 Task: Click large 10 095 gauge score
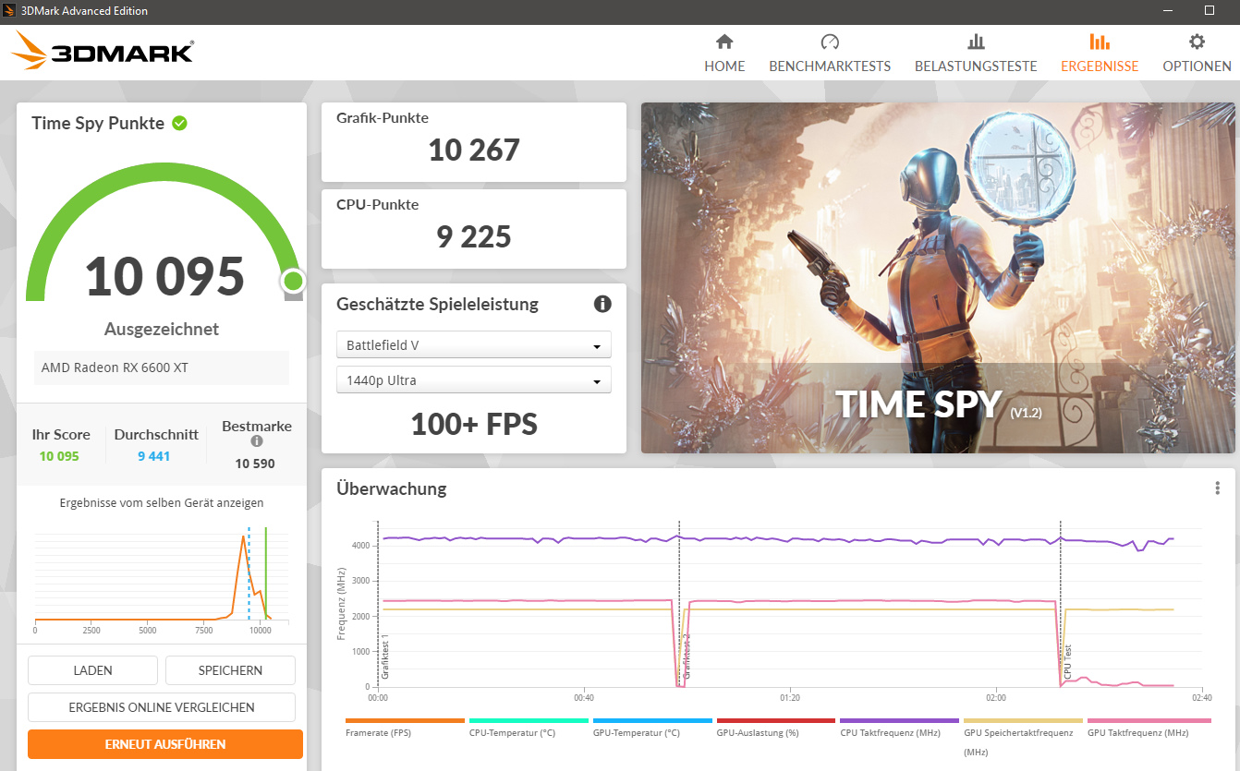(165, 275)
